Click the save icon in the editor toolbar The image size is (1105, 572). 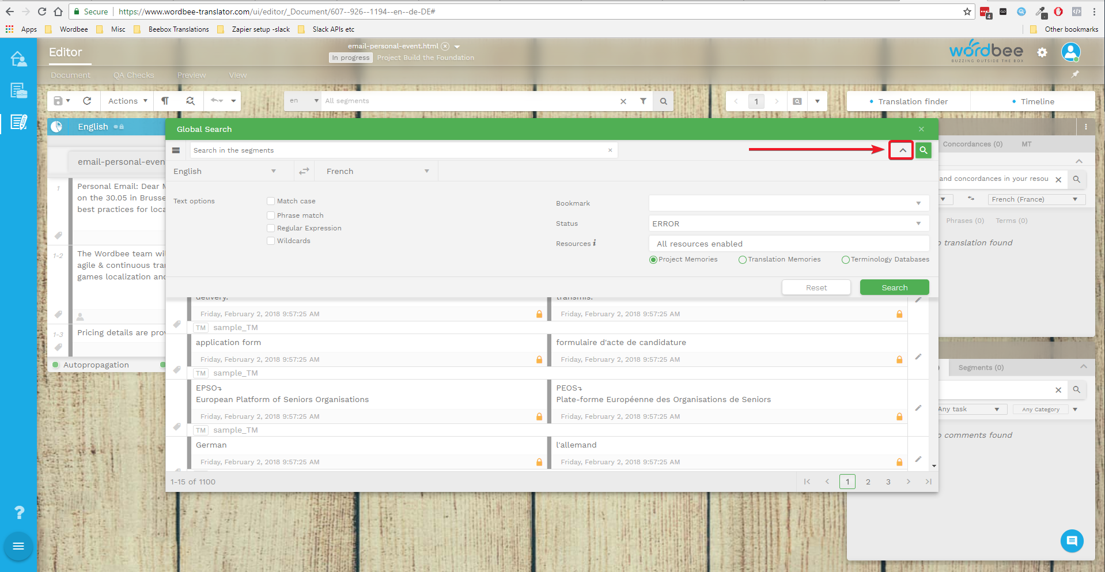[58, 101]
